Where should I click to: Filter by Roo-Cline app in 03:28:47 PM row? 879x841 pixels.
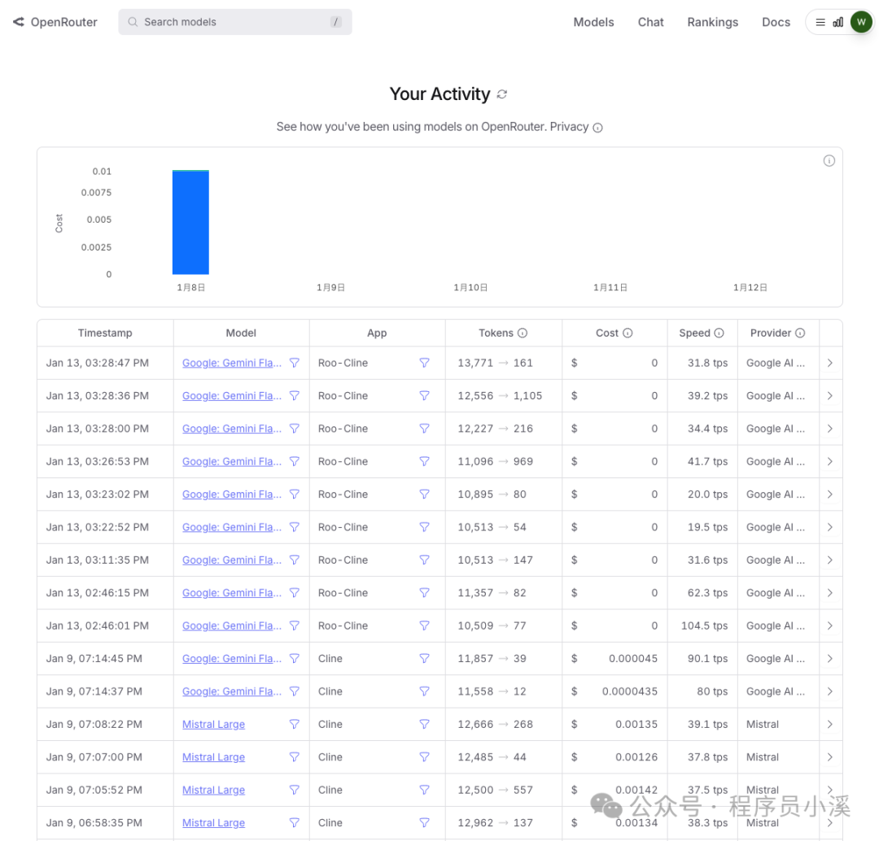tap(424, 363)
